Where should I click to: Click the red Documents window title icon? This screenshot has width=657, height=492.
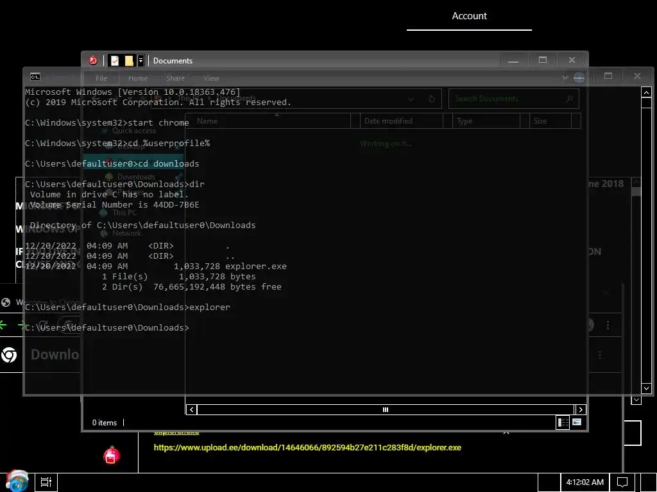[x=92, y=61]
